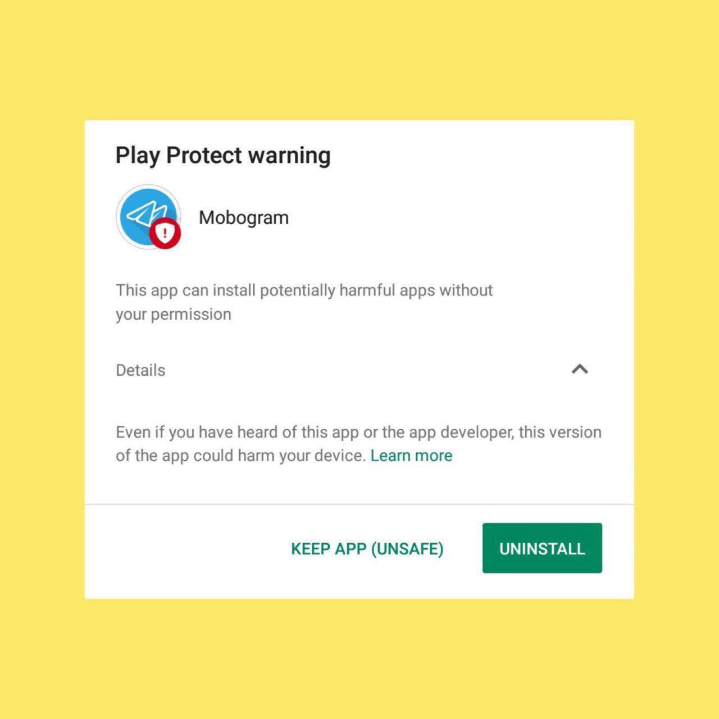This screenshot has width=719, height=719.
Task: Click the 'your permission' line of warning text
Action: (x=174, y=315)
